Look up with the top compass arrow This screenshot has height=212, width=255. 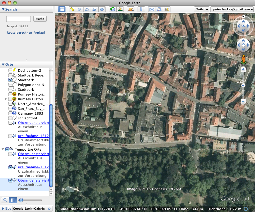click(x=243, y=22)
